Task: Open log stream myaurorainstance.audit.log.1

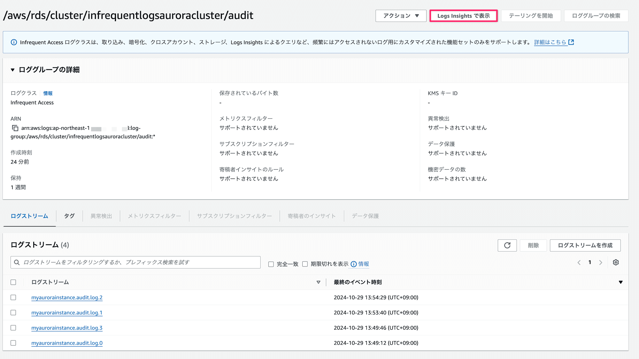Action: coord(67,313)
